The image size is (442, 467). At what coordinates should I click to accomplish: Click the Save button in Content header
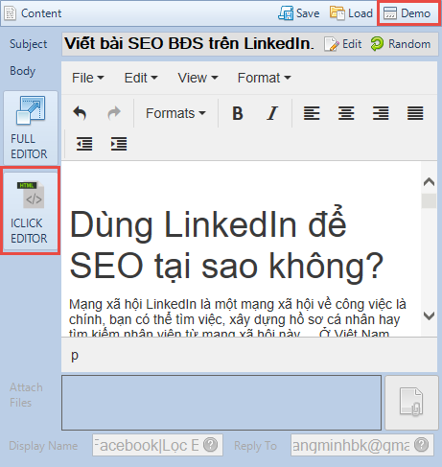tap(299, 13)
